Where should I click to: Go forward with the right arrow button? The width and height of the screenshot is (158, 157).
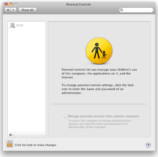14,10
